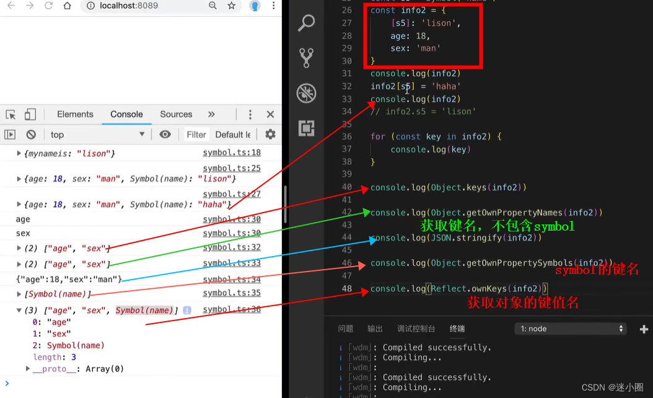Open the VS Code Search view

[306, 23]
